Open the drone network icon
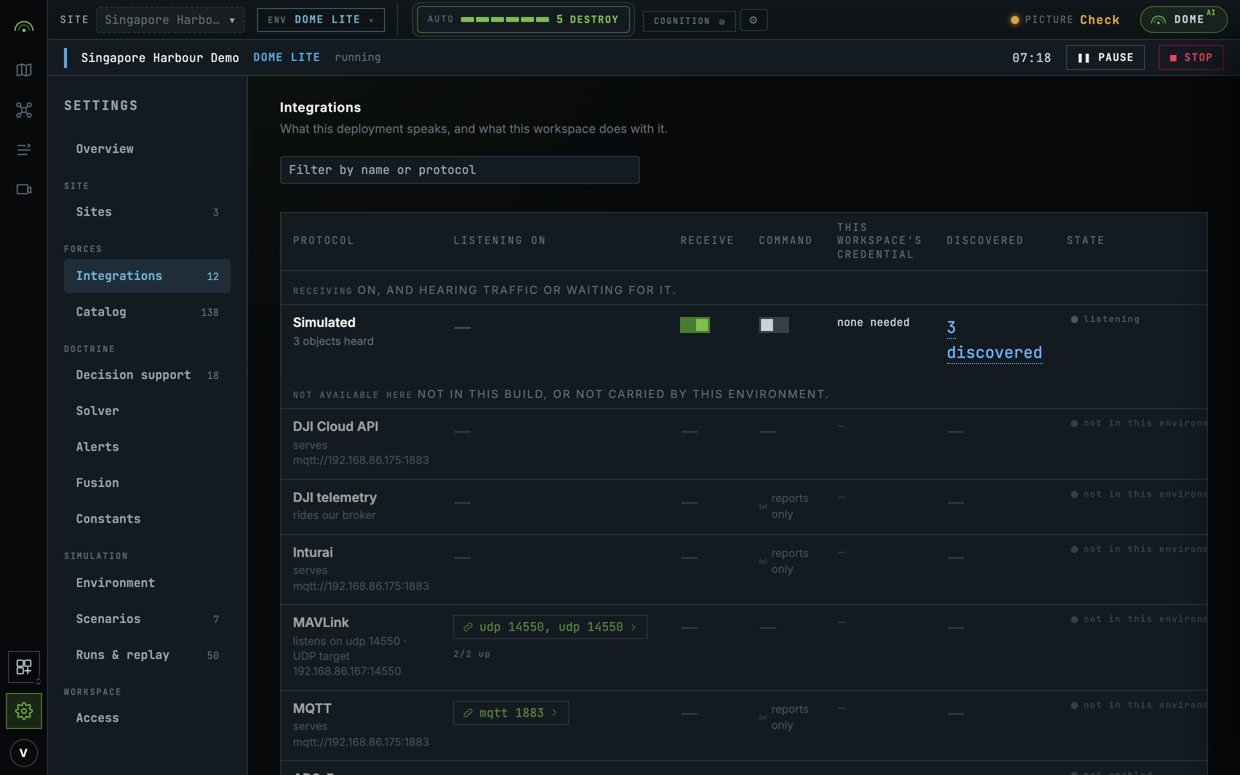The height and width of the screenshot is (775, 1240). click(23, 109)
